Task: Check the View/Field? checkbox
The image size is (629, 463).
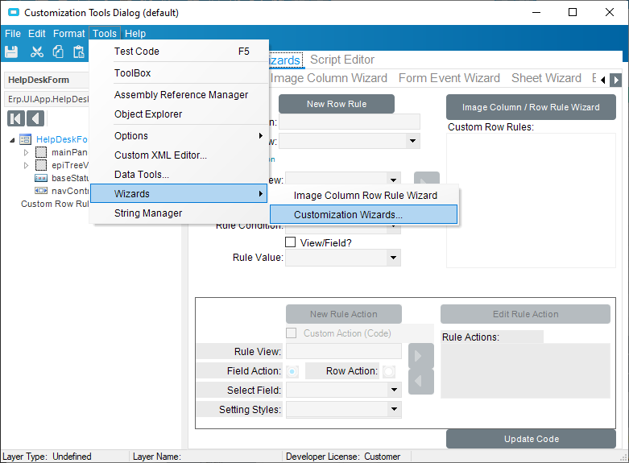Action: pyautogui.click(x=290, y=242)
